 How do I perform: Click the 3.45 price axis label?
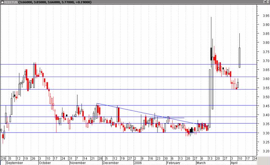266,106
